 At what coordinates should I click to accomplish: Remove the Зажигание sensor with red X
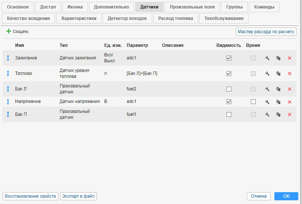[289, 58]
